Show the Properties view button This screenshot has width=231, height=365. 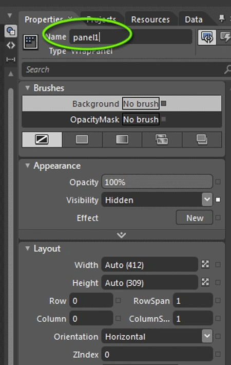point(207,37)
